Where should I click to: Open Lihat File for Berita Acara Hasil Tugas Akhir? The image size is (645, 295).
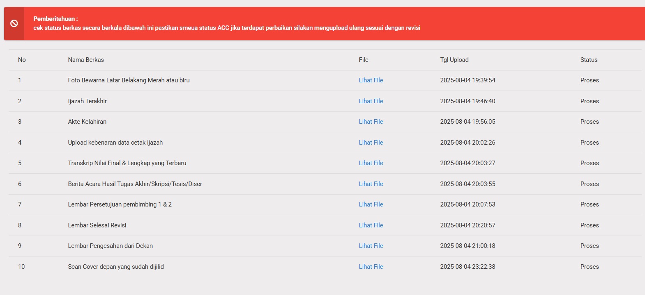pyautogui.click(x=371, y=184)
